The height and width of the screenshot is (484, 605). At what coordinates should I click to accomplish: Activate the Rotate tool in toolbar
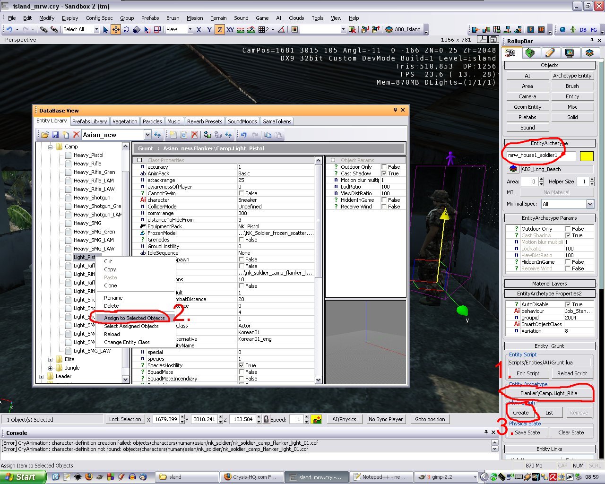tap(126, 29)
